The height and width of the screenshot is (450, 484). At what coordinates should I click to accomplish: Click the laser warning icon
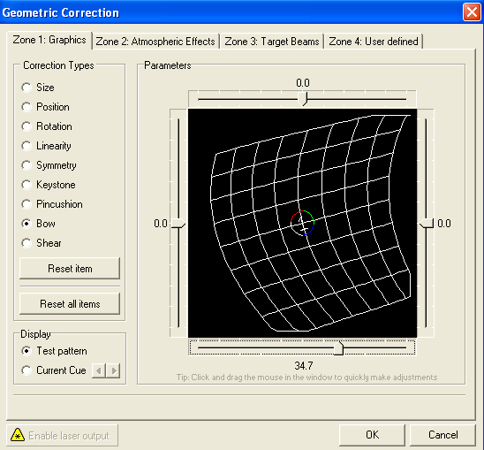18,435
